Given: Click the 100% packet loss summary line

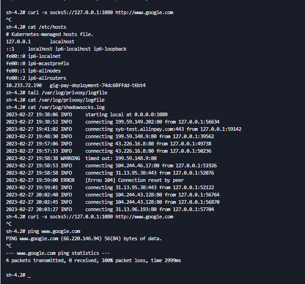Looking at the screenshot, I should pyautogui.click(x=93, y=260).
